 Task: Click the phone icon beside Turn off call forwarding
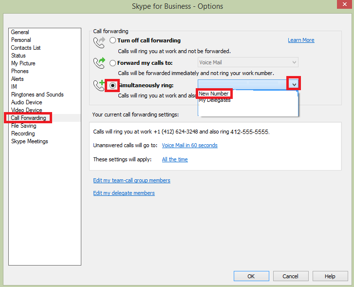[99, 42]
